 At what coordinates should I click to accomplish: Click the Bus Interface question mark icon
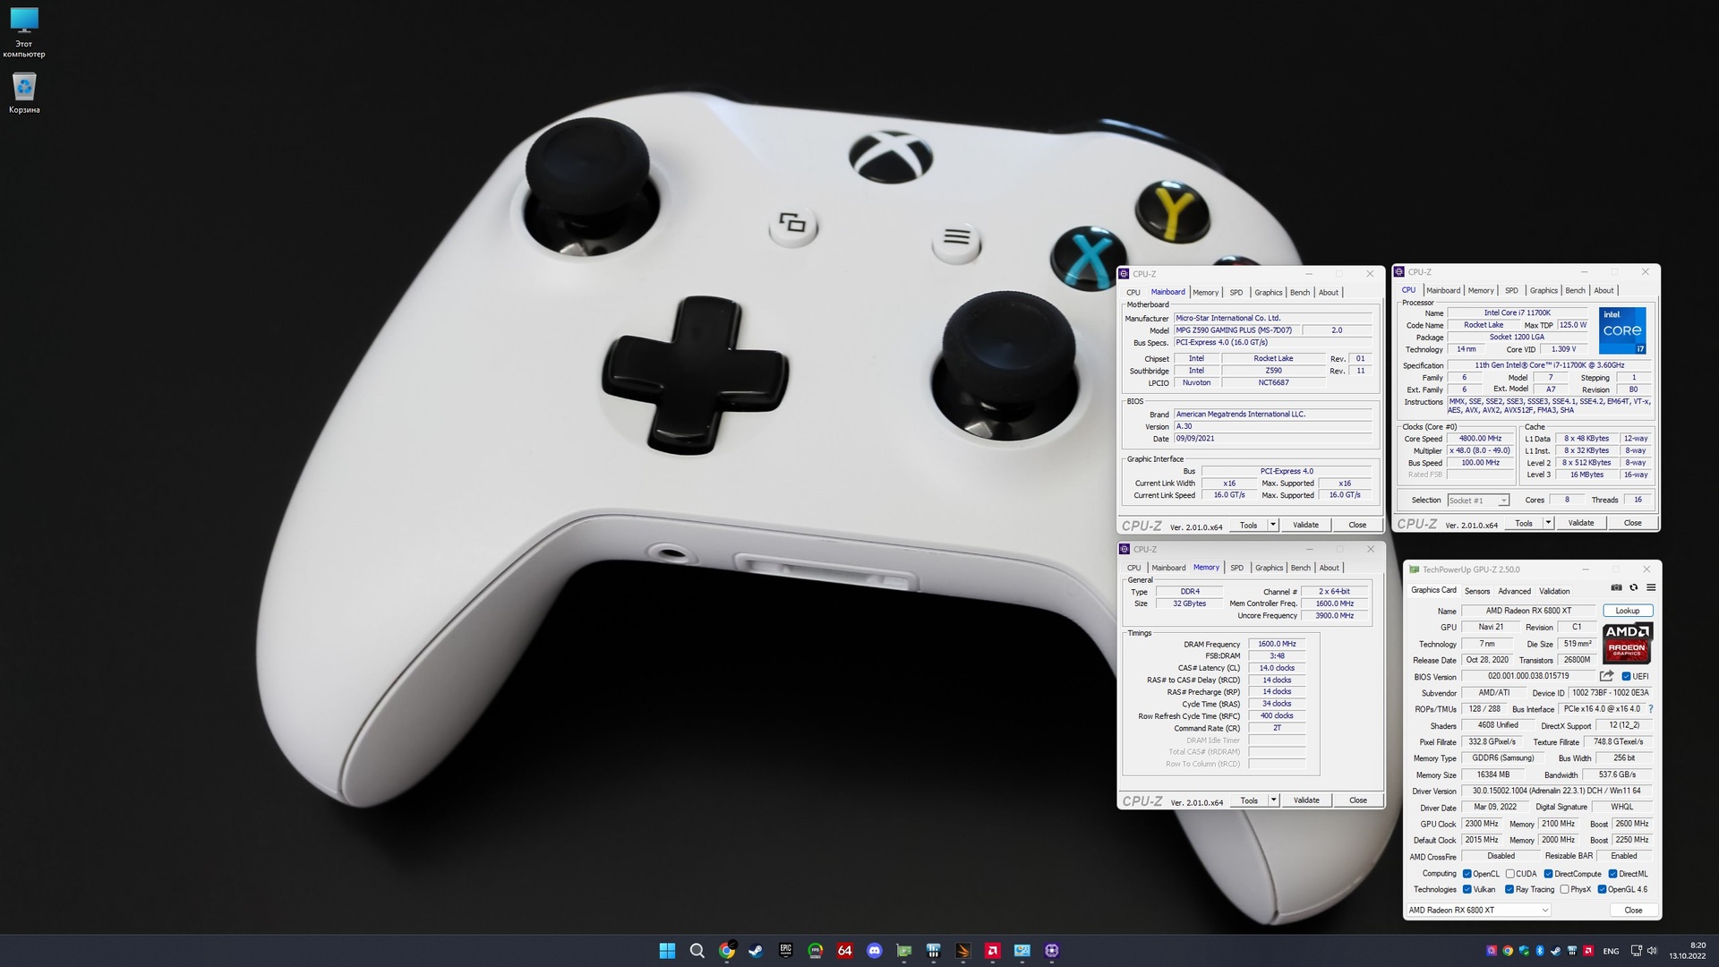coord(1650,709)
